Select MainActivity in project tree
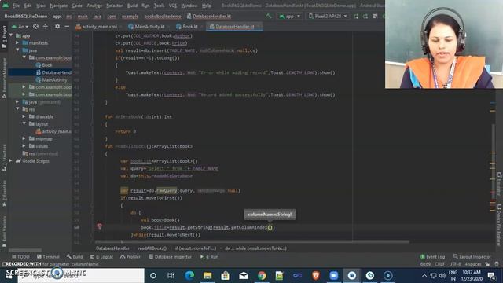Viewport: 503px width, 283px height. [52, 80]
